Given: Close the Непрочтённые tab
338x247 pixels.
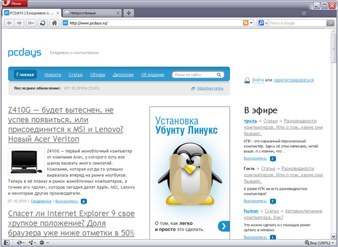Looking at the screenshot, I should tap(118, 13).
